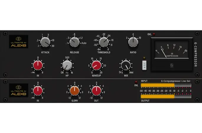Click the Dry/Wet Mix knob
Viewport: 202px width, 133px height.
coord(125,65)
